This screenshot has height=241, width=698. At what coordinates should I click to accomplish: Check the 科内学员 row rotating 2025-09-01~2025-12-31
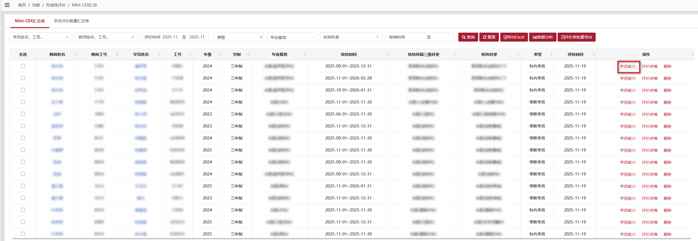23,66
